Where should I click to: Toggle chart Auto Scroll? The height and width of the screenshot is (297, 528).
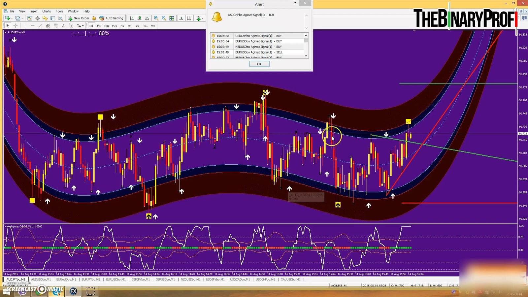point(181,18)
